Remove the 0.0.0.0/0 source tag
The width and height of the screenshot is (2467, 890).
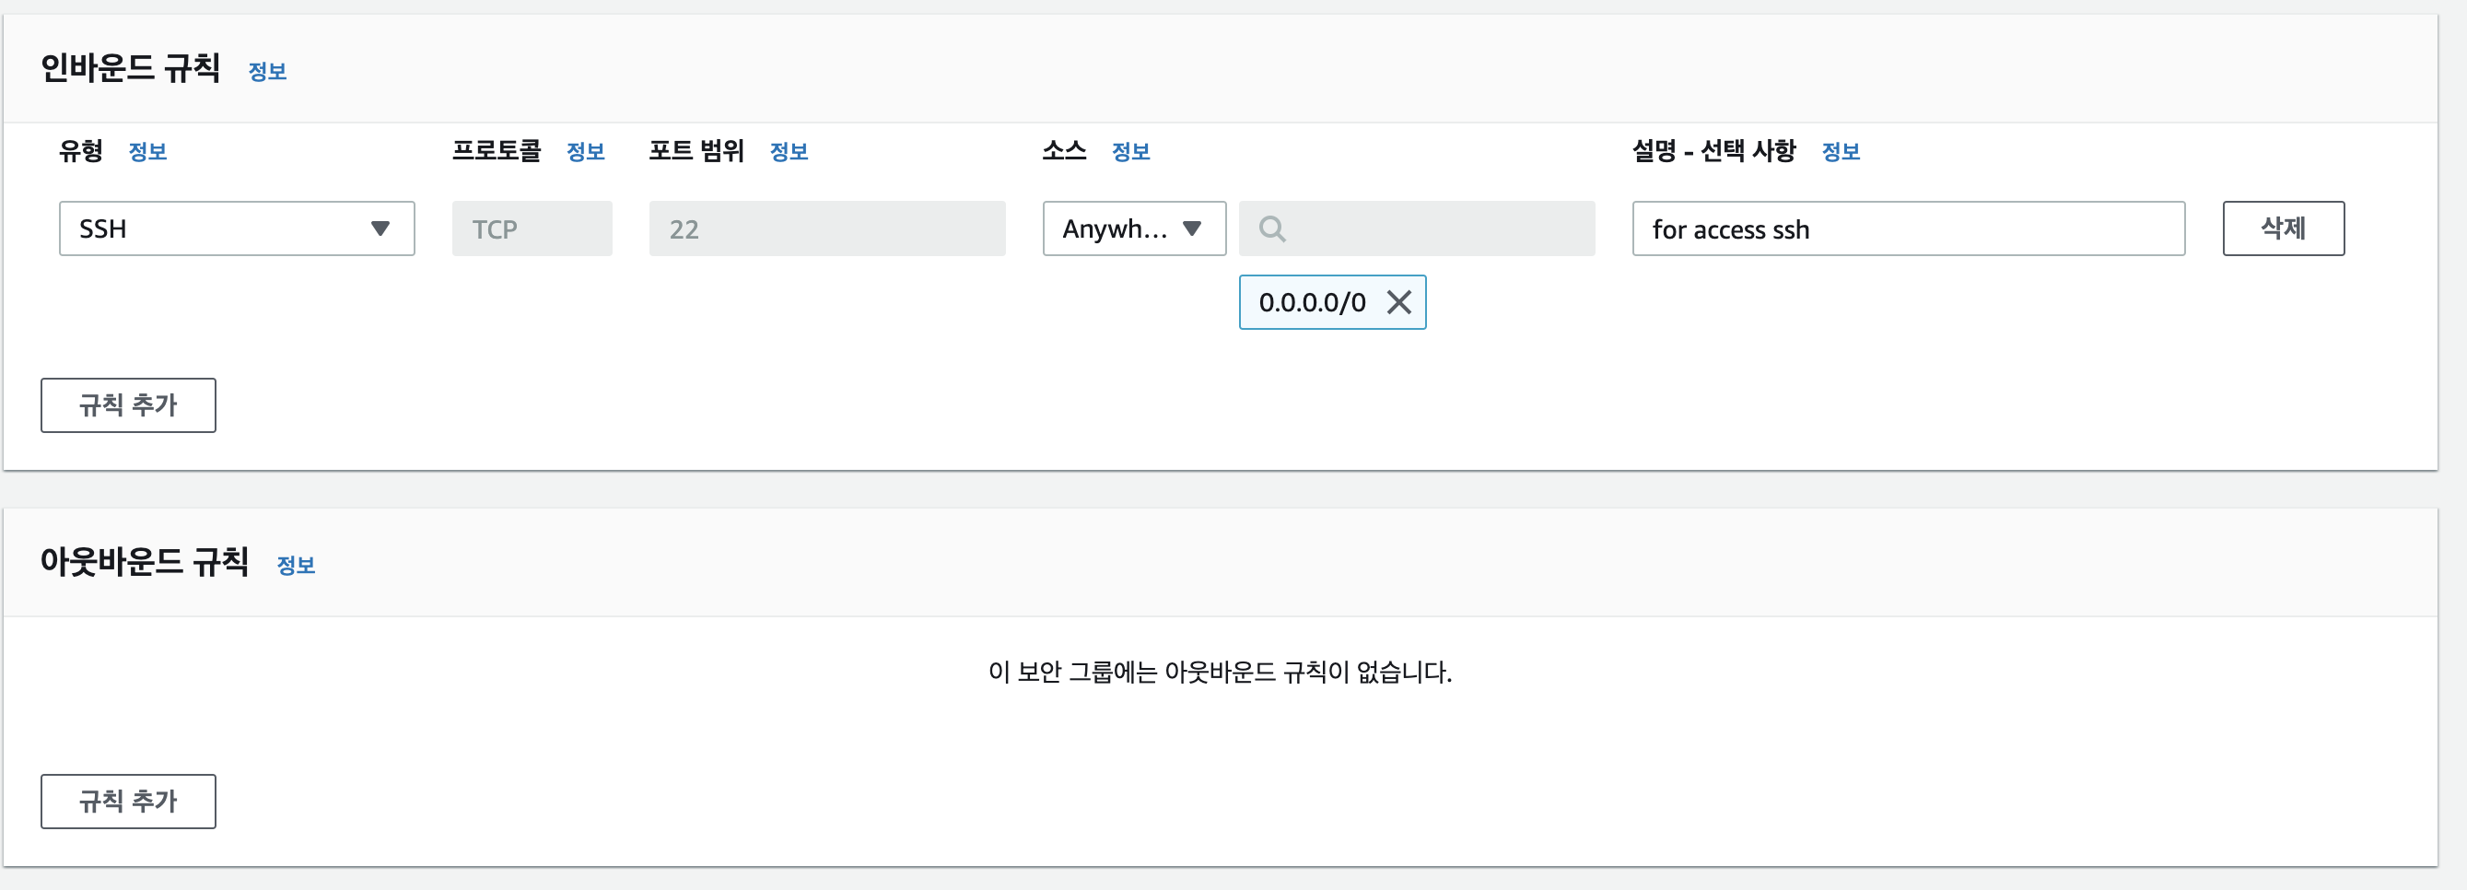click(1399, 303)
